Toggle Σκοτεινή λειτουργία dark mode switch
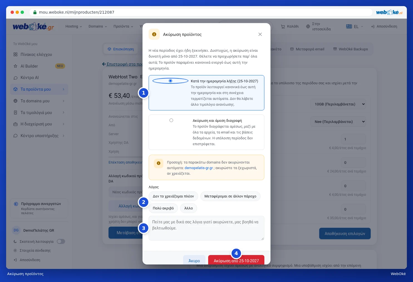This screenshot has height=282, width=413. pyautogui.click(x=61, y=241)
